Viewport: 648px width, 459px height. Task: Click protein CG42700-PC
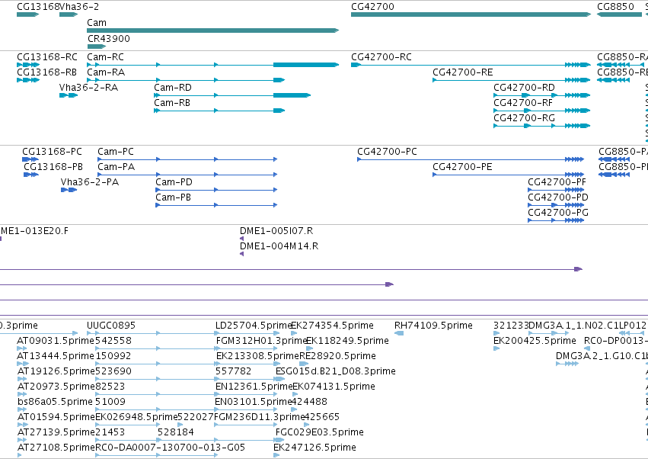pyautogui.click(x=471, y=159)
